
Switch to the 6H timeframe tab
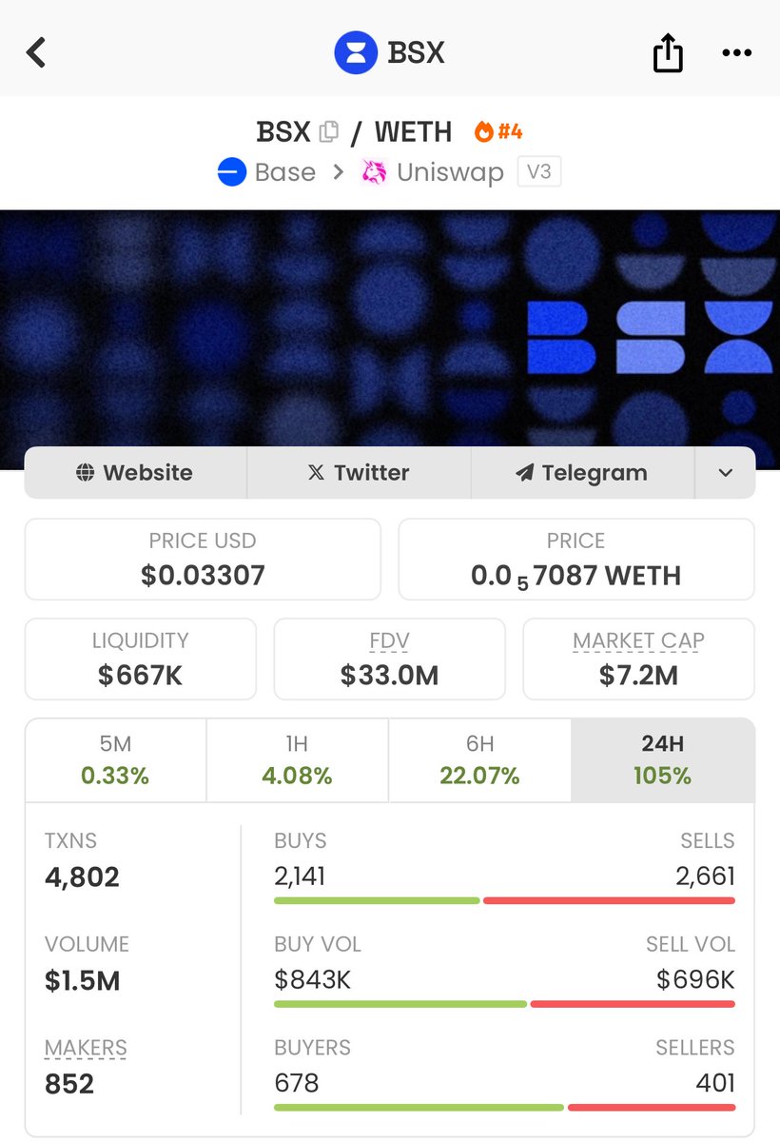(x=479, y=760)
